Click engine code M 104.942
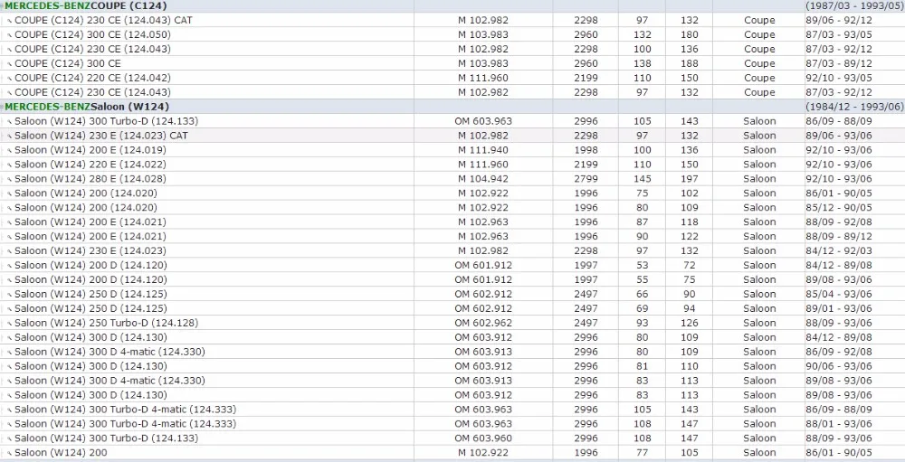The image size is (905, 462). pos(483,179)
